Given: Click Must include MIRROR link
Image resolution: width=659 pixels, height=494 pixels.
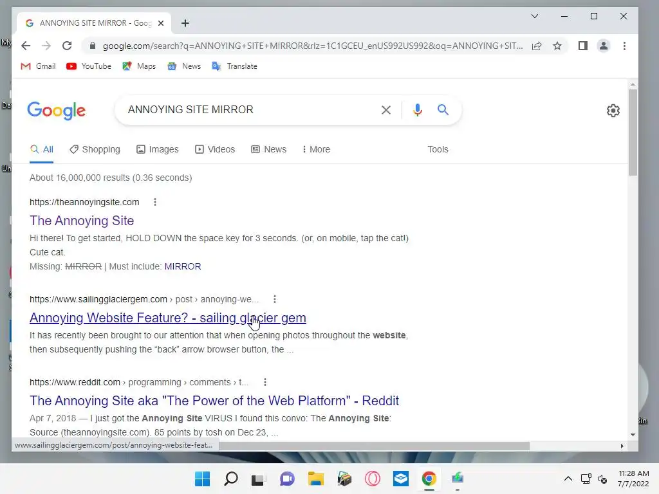Looking at the screenshot, I should click(182, 266).
